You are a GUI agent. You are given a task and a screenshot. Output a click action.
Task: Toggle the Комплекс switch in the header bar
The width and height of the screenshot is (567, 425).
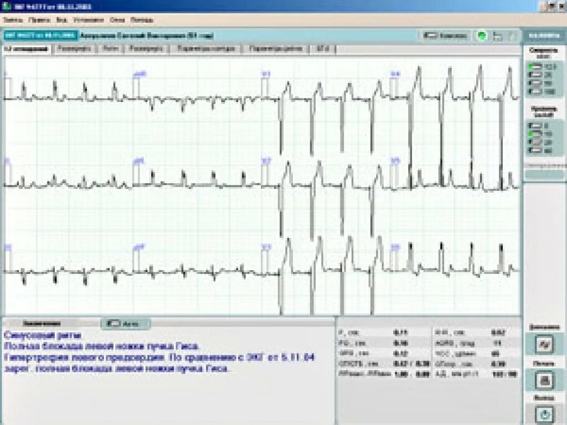pos(446,36)
